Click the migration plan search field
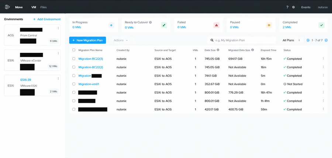The width and height of the screenshot is (332, 158). pos(242,40)
